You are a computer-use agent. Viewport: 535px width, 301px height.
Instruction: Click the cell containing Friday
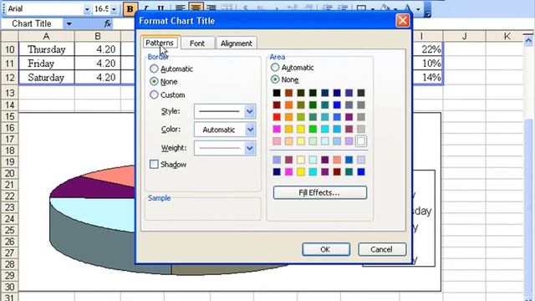(x=47, y=64)
